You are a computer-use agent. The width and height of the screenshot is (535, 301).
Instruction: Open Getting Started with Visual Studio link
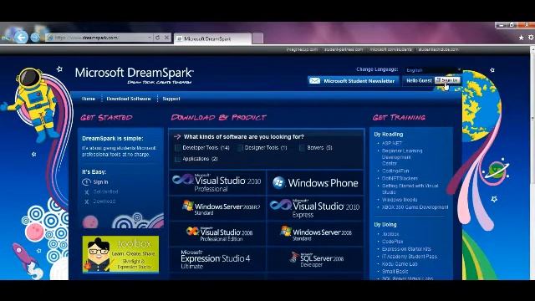[x=410, y=189]
